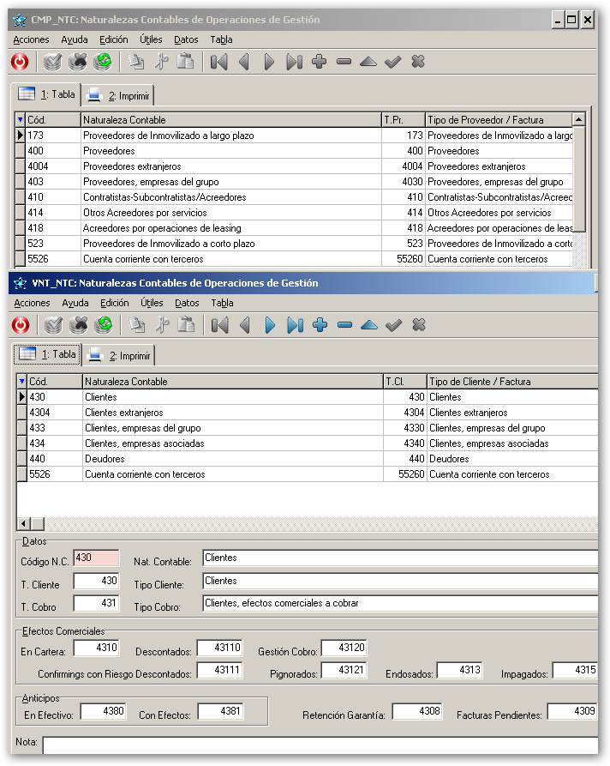Open Útiles menu in CMP_NTC window
The height and width of the screenshot is (766, 610).
tap(151, 39)
